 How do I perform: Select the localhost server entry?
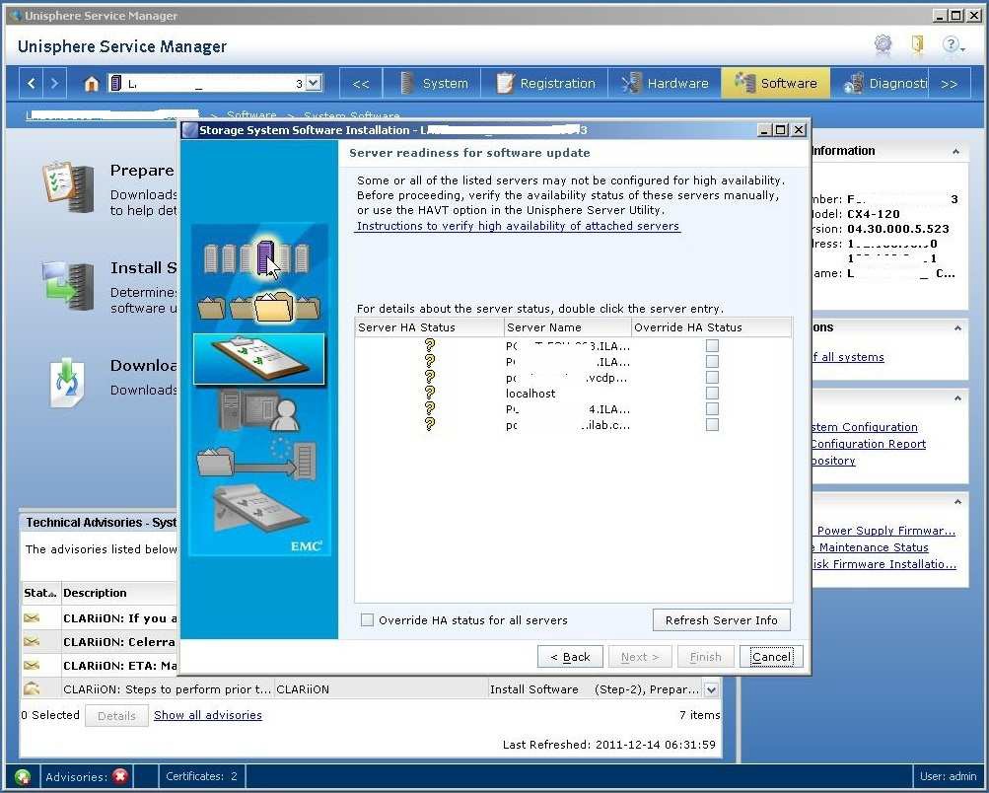(530, 393)
